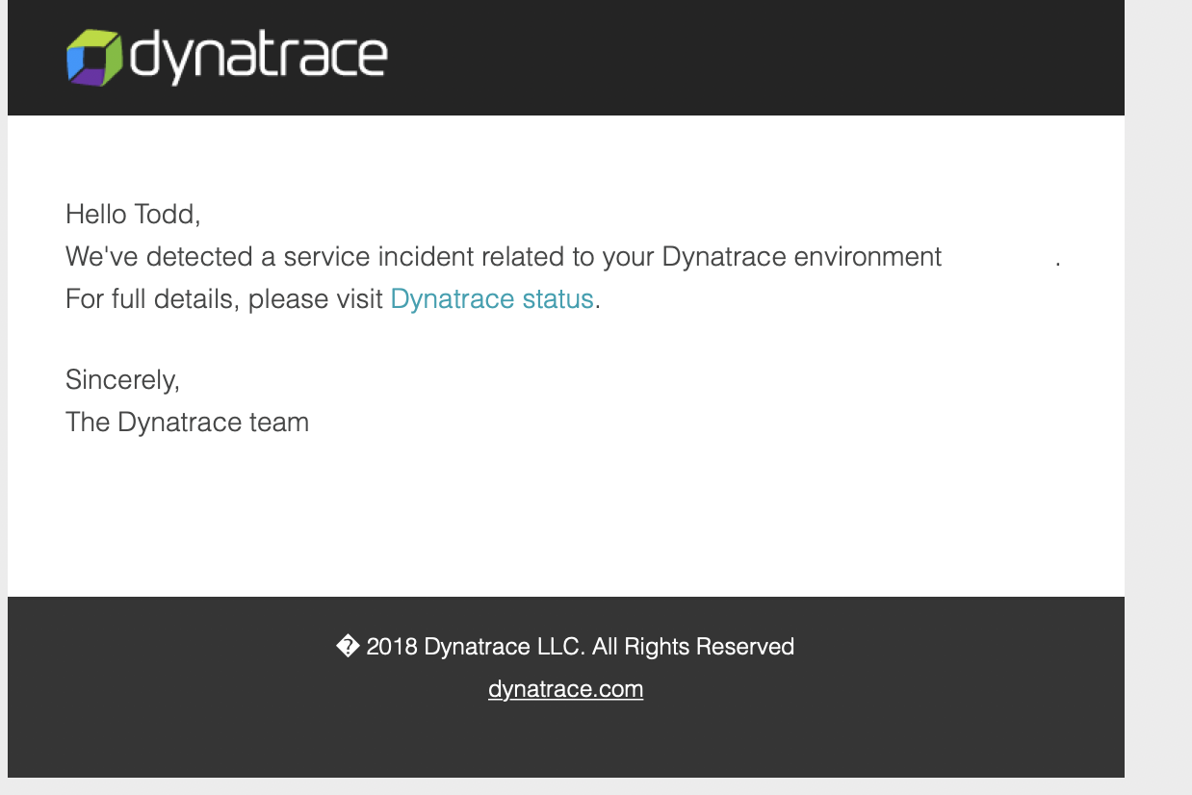Open the Dynatrace status link

pyautogui.click(x=492, y=299)
